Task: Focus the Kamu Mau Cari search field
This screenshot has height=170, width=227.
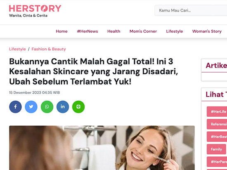Action: pyautogui.click(x=191, y=10)
